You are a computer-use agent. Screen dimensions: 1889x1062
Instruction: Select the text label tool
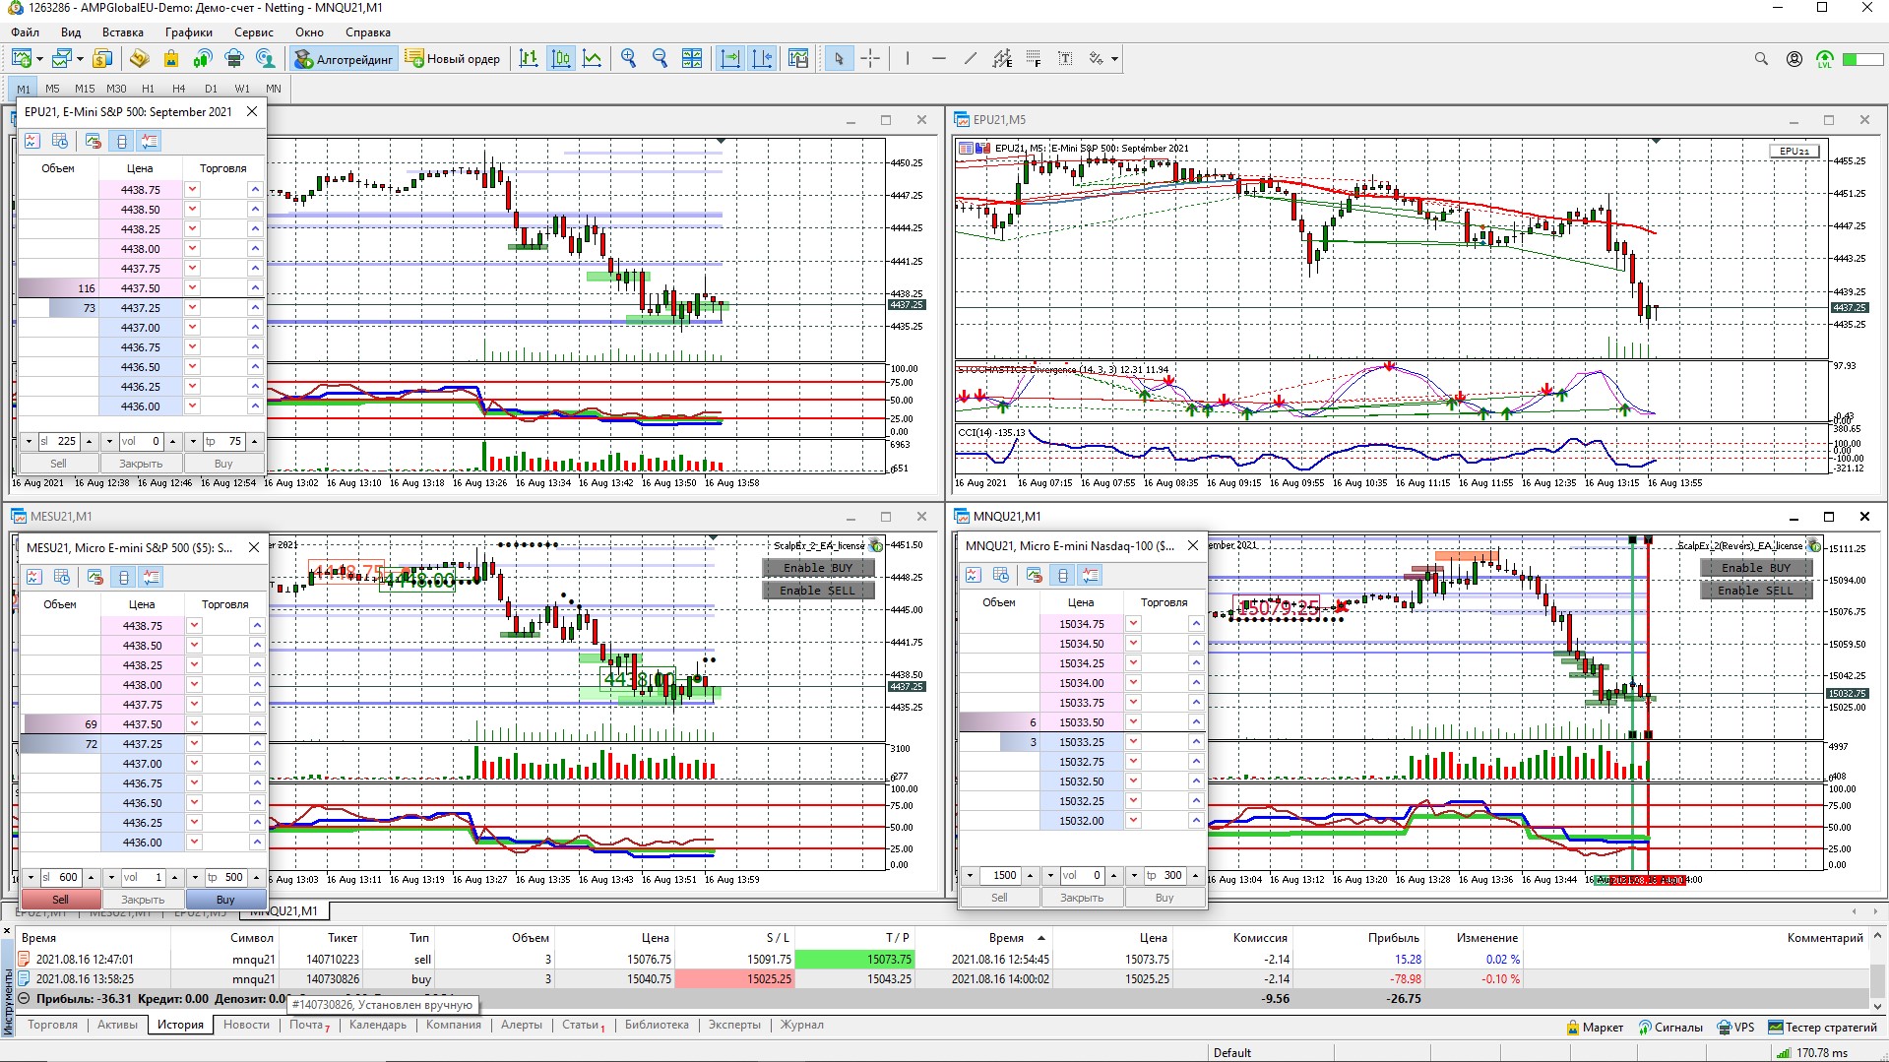point(1065,59)
